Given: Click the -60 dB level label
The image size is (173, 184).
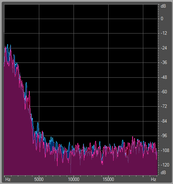Looking at the screenshot, I should pos(164,92).
